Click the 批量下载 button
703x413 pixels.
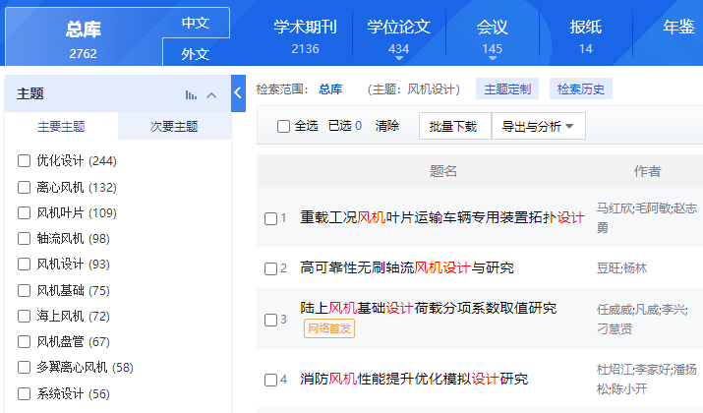point(453,126)
